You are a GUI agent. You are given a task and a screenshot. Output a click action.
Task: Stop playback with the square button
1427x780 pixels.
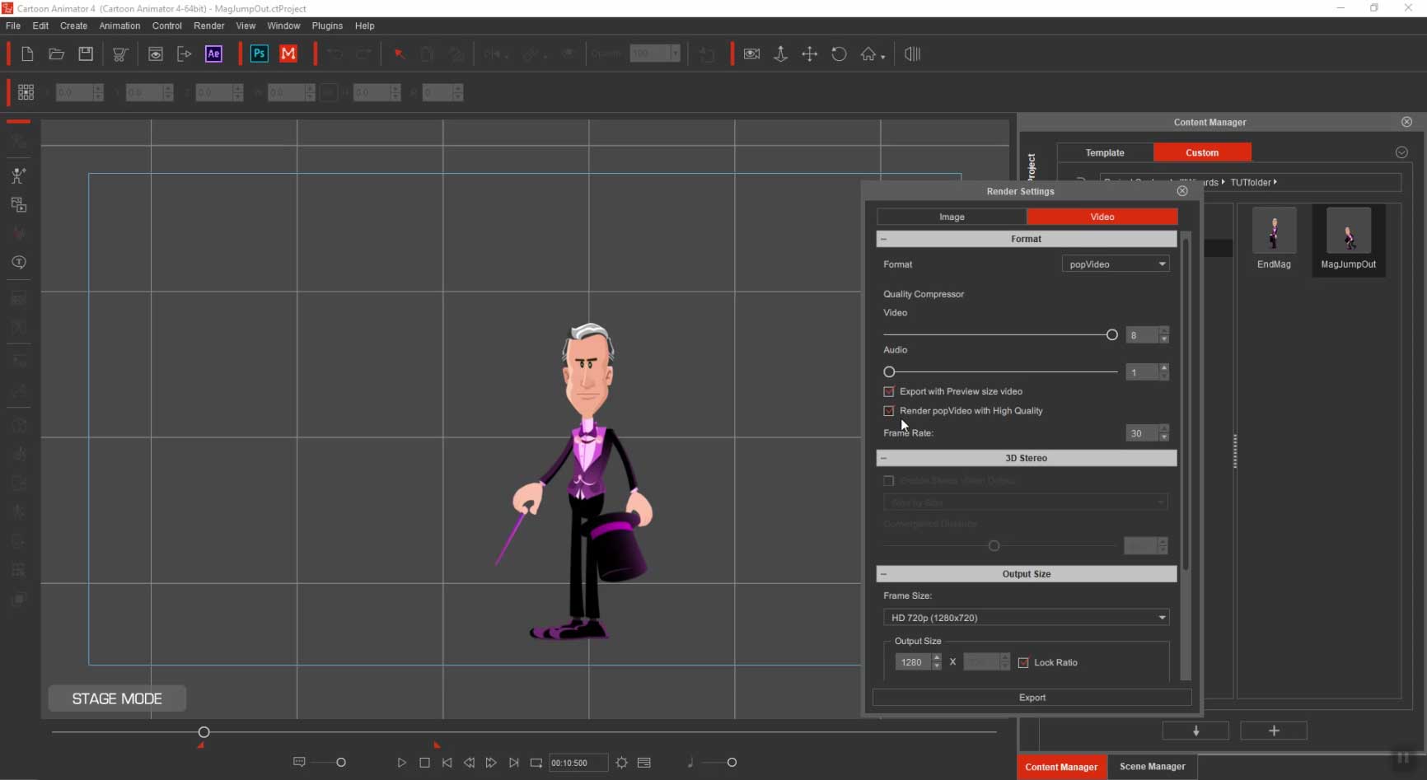(424, 763)
